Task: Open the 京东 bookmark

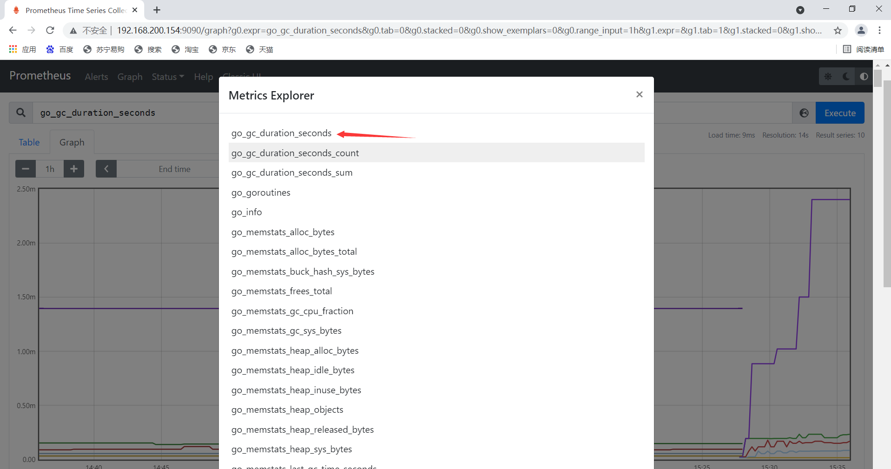Action: coord(222,49)
